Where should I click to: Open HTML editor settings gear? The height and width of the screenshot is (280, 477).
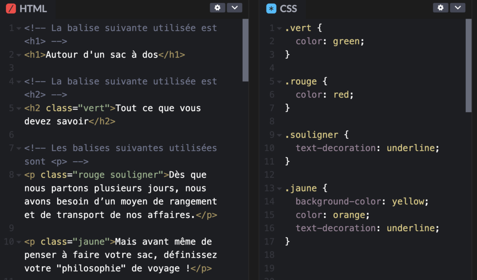point(217,7)
